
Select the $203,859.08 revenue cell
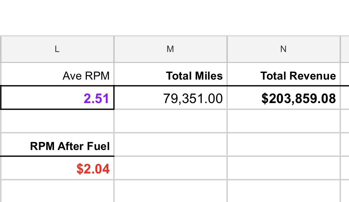click(x=284, y=98)
